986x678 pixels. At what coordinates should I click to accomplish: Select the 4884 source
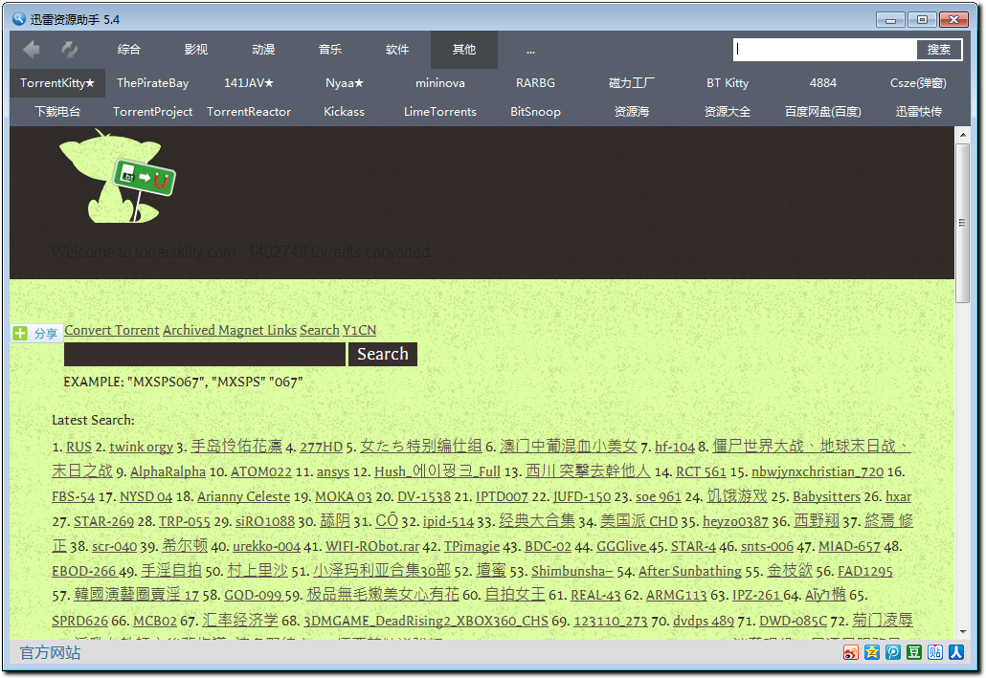(823, 83)
